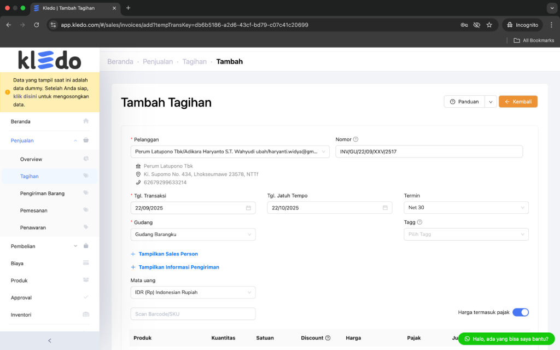Screen dimensions: 560x350
Task: Open the Termin Net 30 dropdown
Action: click(x=466, y=208)
